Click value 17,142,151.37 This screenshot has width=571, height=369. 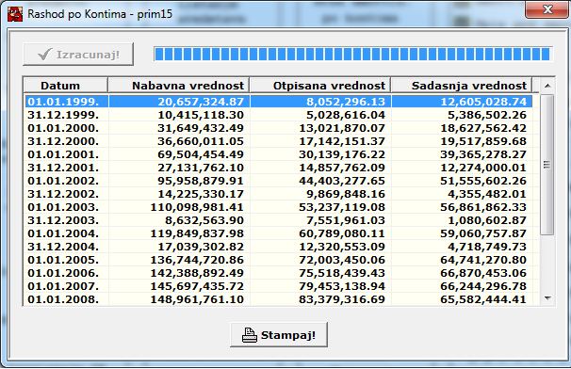(x=342, y=141)
